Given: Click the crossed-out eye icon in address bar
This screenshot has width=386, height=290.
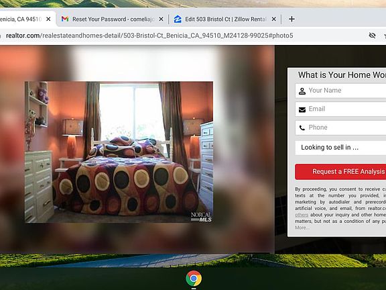Looking at the screenshot, I should point(372,36).
